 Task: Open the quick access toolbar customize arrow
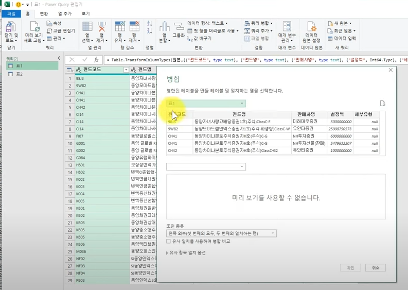[27, 5]
